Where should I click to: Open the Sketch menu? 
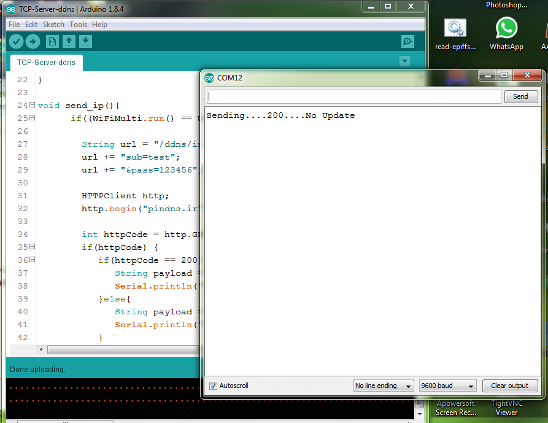(x=53, y=25)
